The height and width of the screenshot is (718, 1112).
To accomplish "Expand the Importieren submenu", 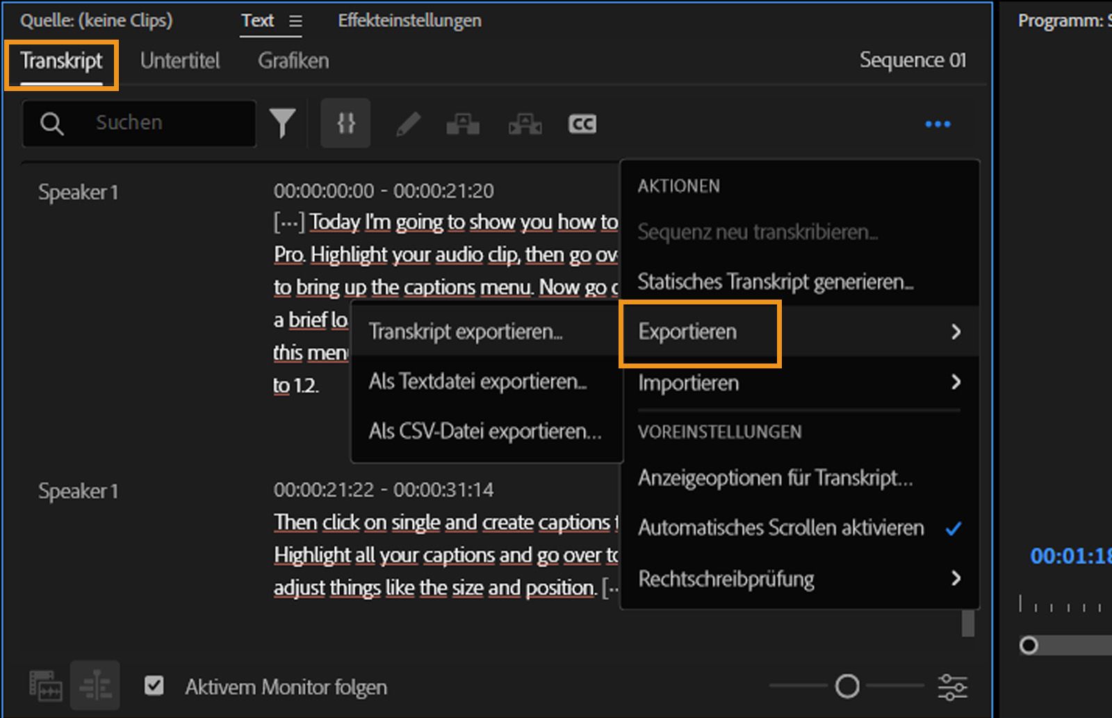I will click(x=688, y=382).
